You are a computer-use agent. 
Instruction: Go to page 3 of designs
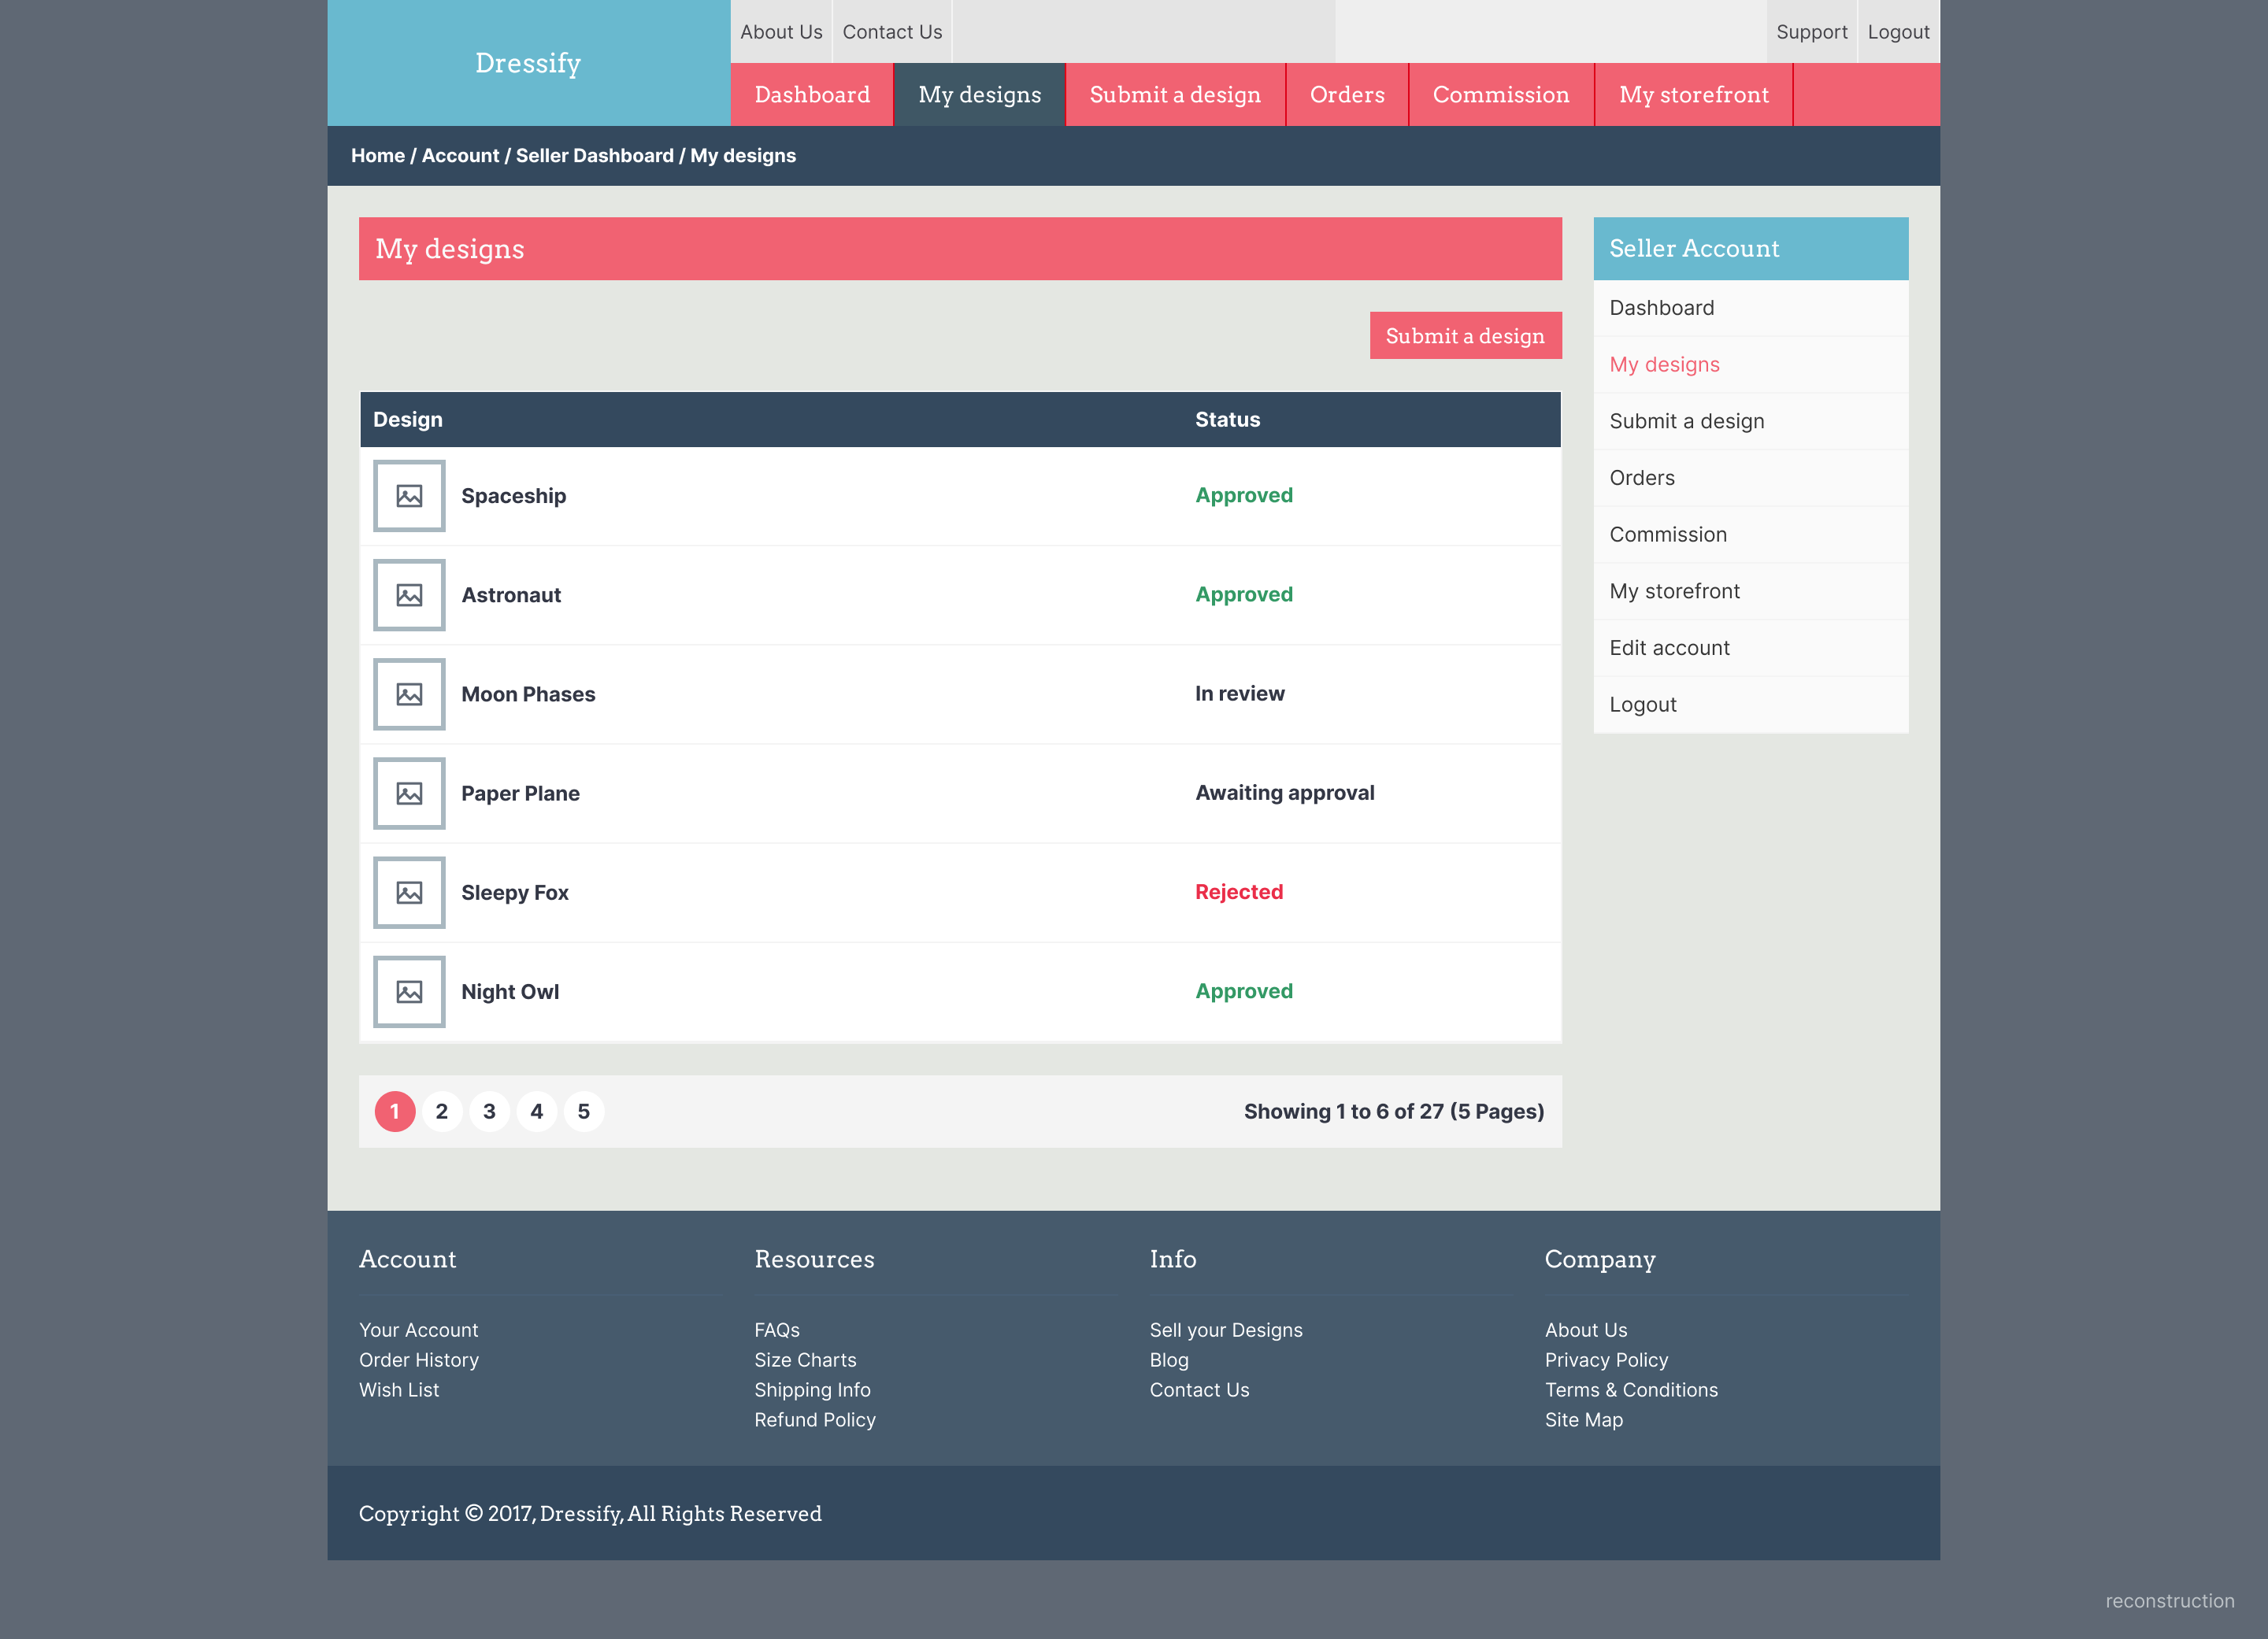pos(489,1112)
